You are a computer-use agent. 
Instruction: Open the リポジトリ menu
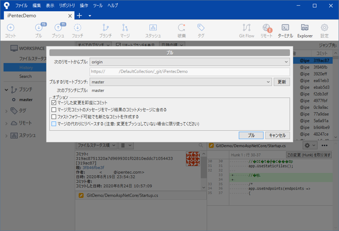pos(67,5)
